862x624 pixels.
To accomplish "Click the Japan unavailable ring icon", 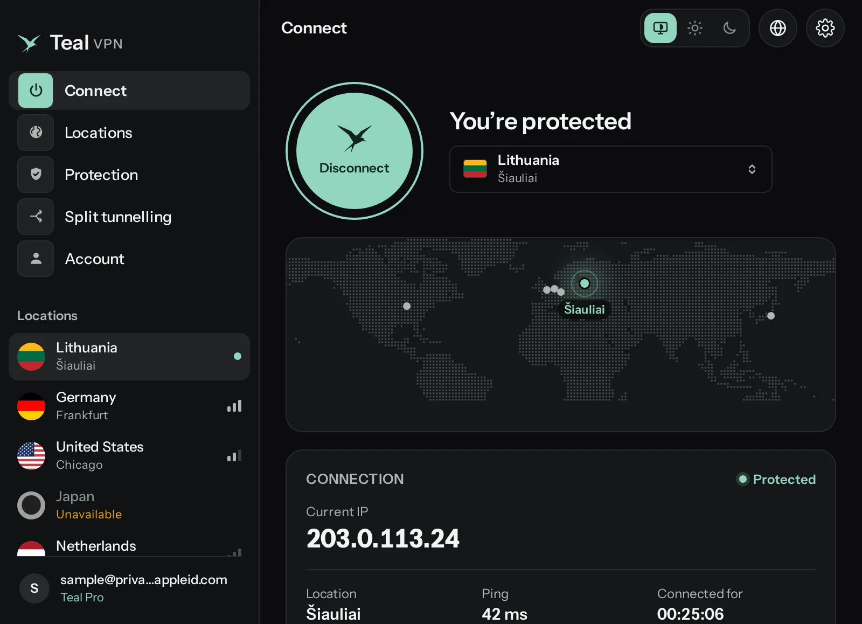I will click(31, 505).
